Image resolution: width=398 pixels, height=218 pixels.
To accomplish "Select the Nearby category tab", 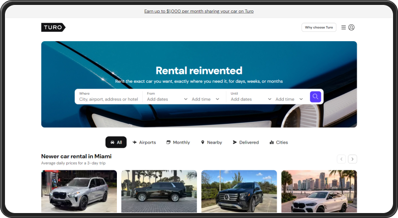I will (211, 142).
